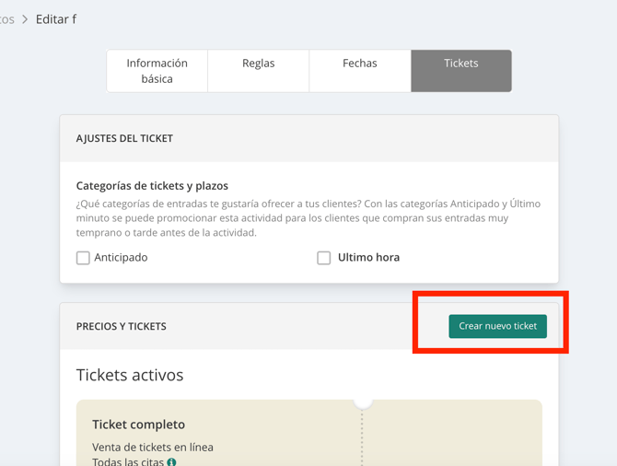Viewport: 617px width, 466px height.
Task: Click the Ultimo hora label text
Action: tap(368, 257)
